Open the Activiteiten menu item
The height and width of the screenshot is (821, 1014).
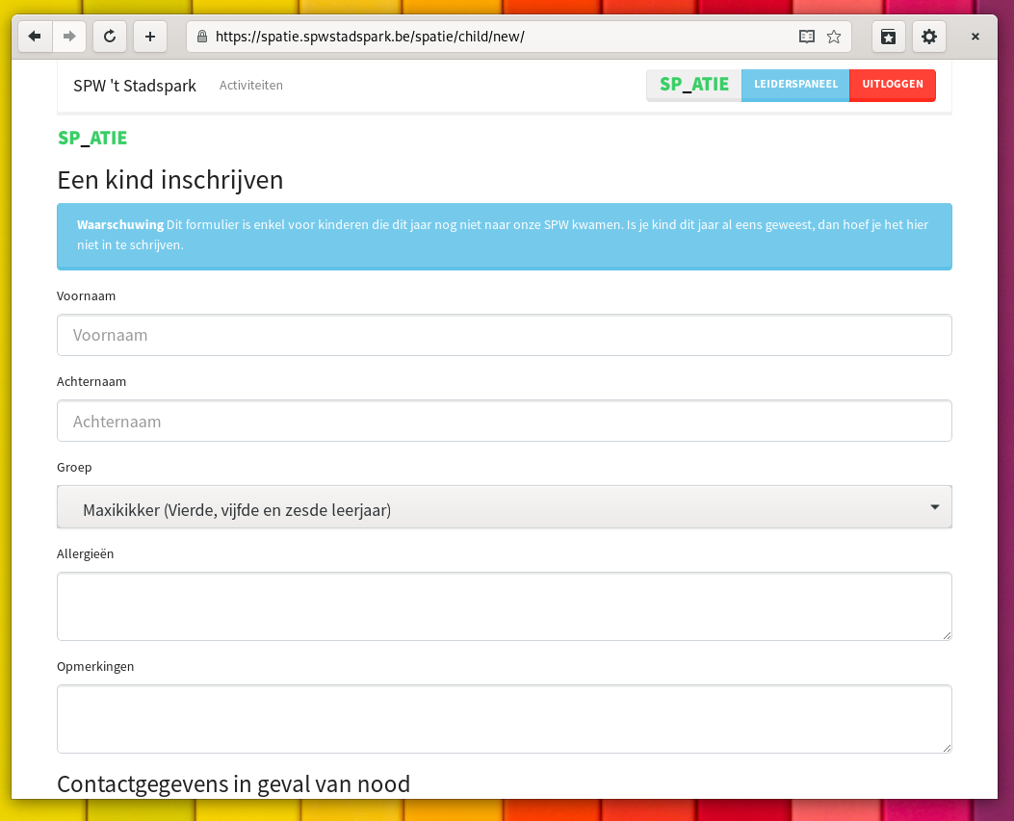[251, 86]
